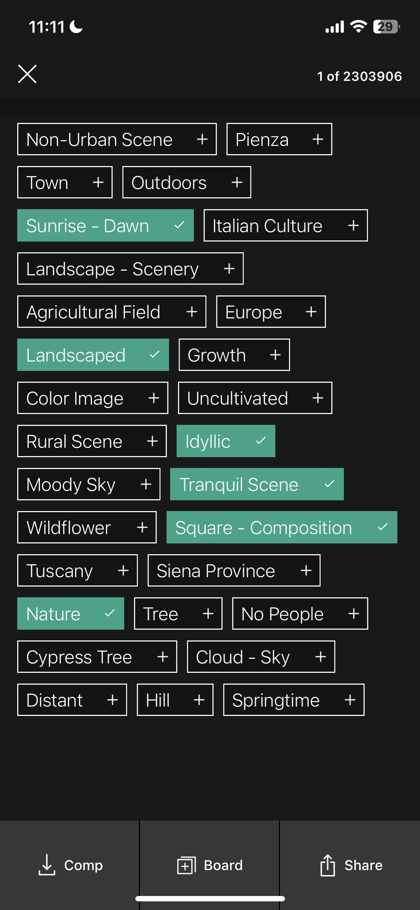Viewport: 420px width, 910px height.
Task: Tap the Board add icon
Action: coord(186,865)
